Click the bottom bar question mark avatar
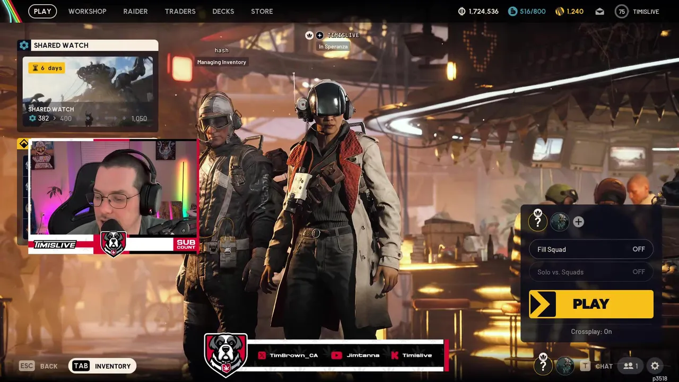Viewport: 679px width, 382px height. pyautogui.click(x=543, y=365)
